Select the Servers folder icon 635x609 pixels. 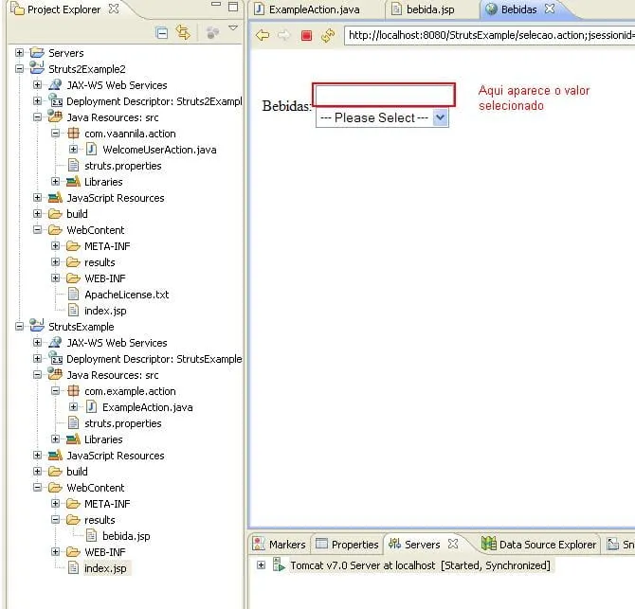coord(37,53)
